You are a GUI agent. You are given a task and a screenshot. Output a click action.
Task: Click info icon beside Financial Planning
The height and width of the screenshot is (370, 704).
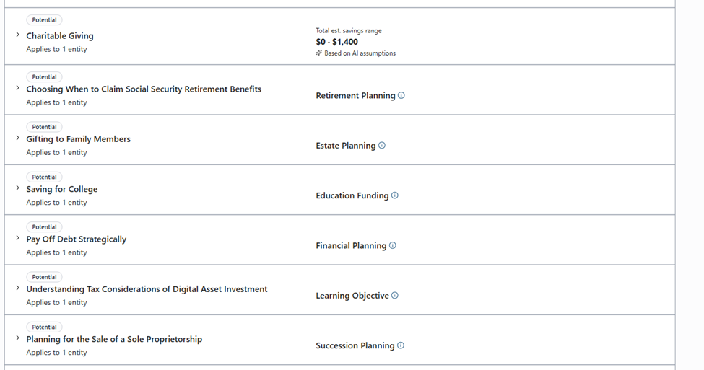click(393, 245)
